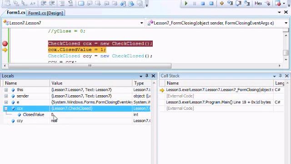This screenshot has height=164, width=291.
Task: Display word completion icon
Action: pyautogui.click(x=33, y=3)
